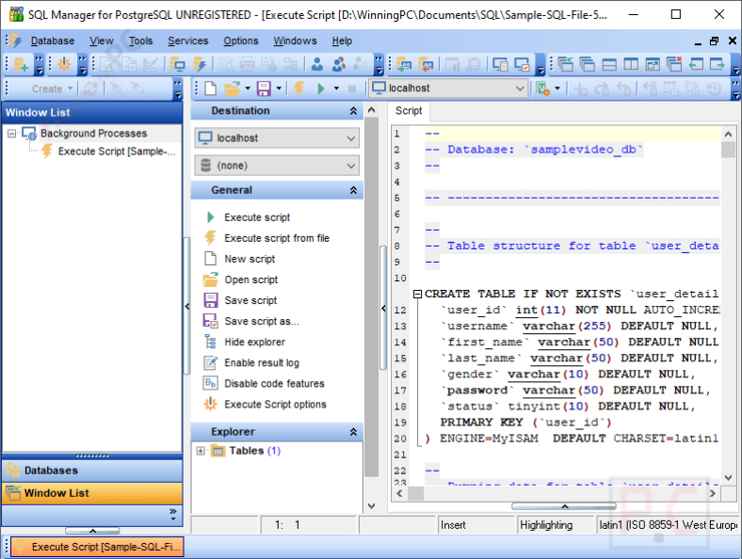Click the window restore with green arrow icon

coord(653,64)
